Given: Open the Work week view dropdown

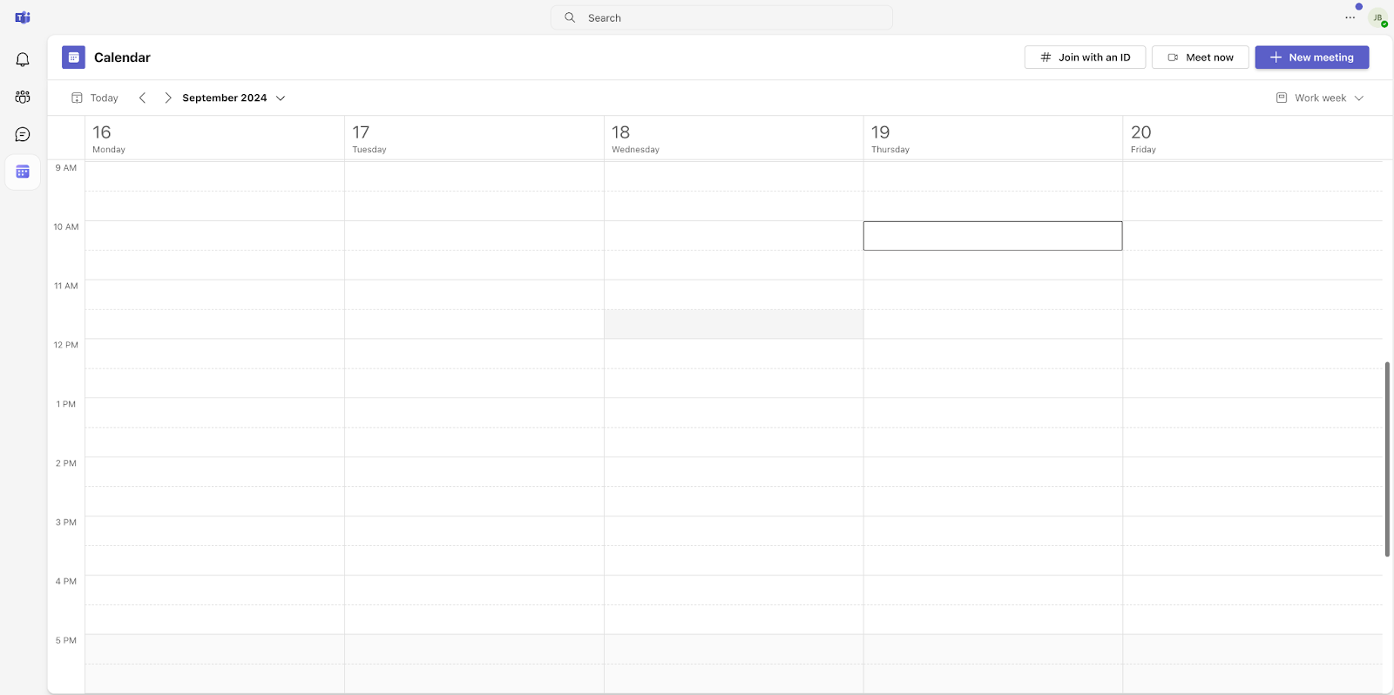Looking at the screenshot, I should [1320, 98].
